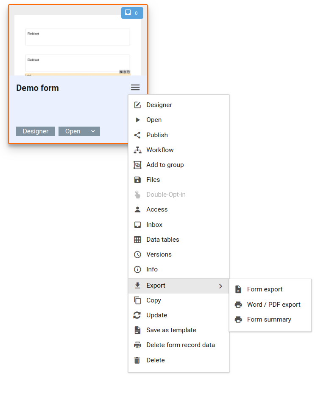This screenshot has width=318, height=404.
Task: Click the Data tables grid icon
Action: coord(137,240)
